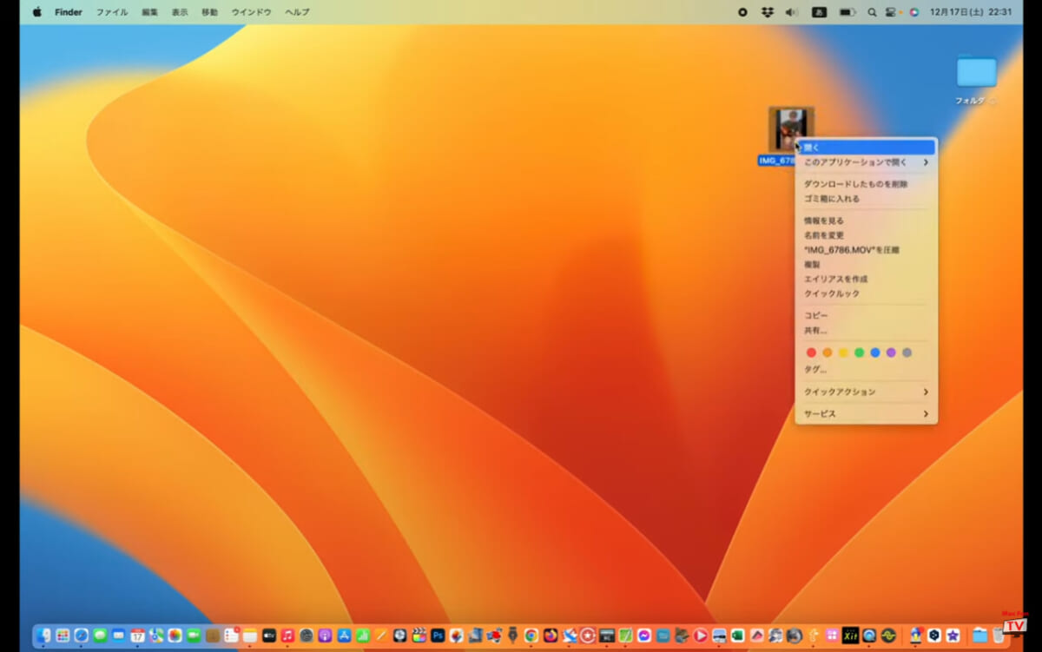Open the ウインドウ menu
This screenshot has height=652, width=1042.
click(251, 12)
